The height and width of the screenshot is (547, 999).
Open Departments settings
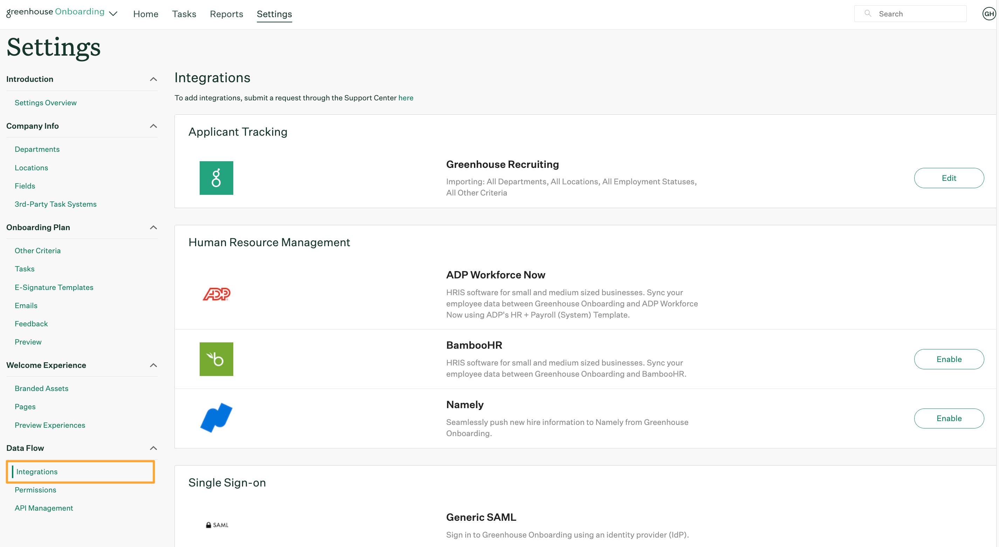point(37,149)
